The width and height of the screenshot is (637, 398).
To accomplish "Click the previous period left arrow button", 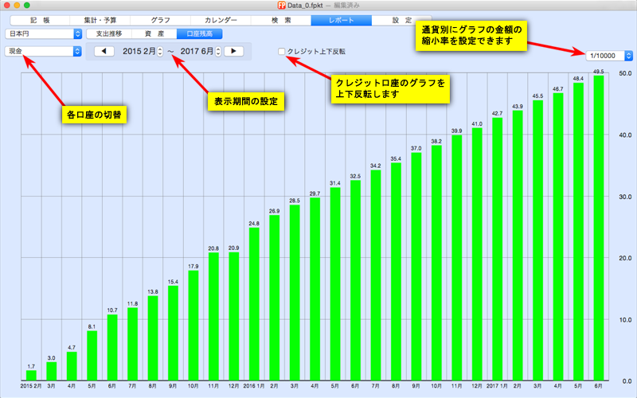I will 106,51.
